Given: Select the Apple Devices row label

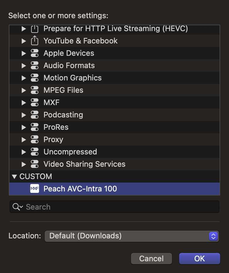Looking at the screenshot, I should 69,53.
